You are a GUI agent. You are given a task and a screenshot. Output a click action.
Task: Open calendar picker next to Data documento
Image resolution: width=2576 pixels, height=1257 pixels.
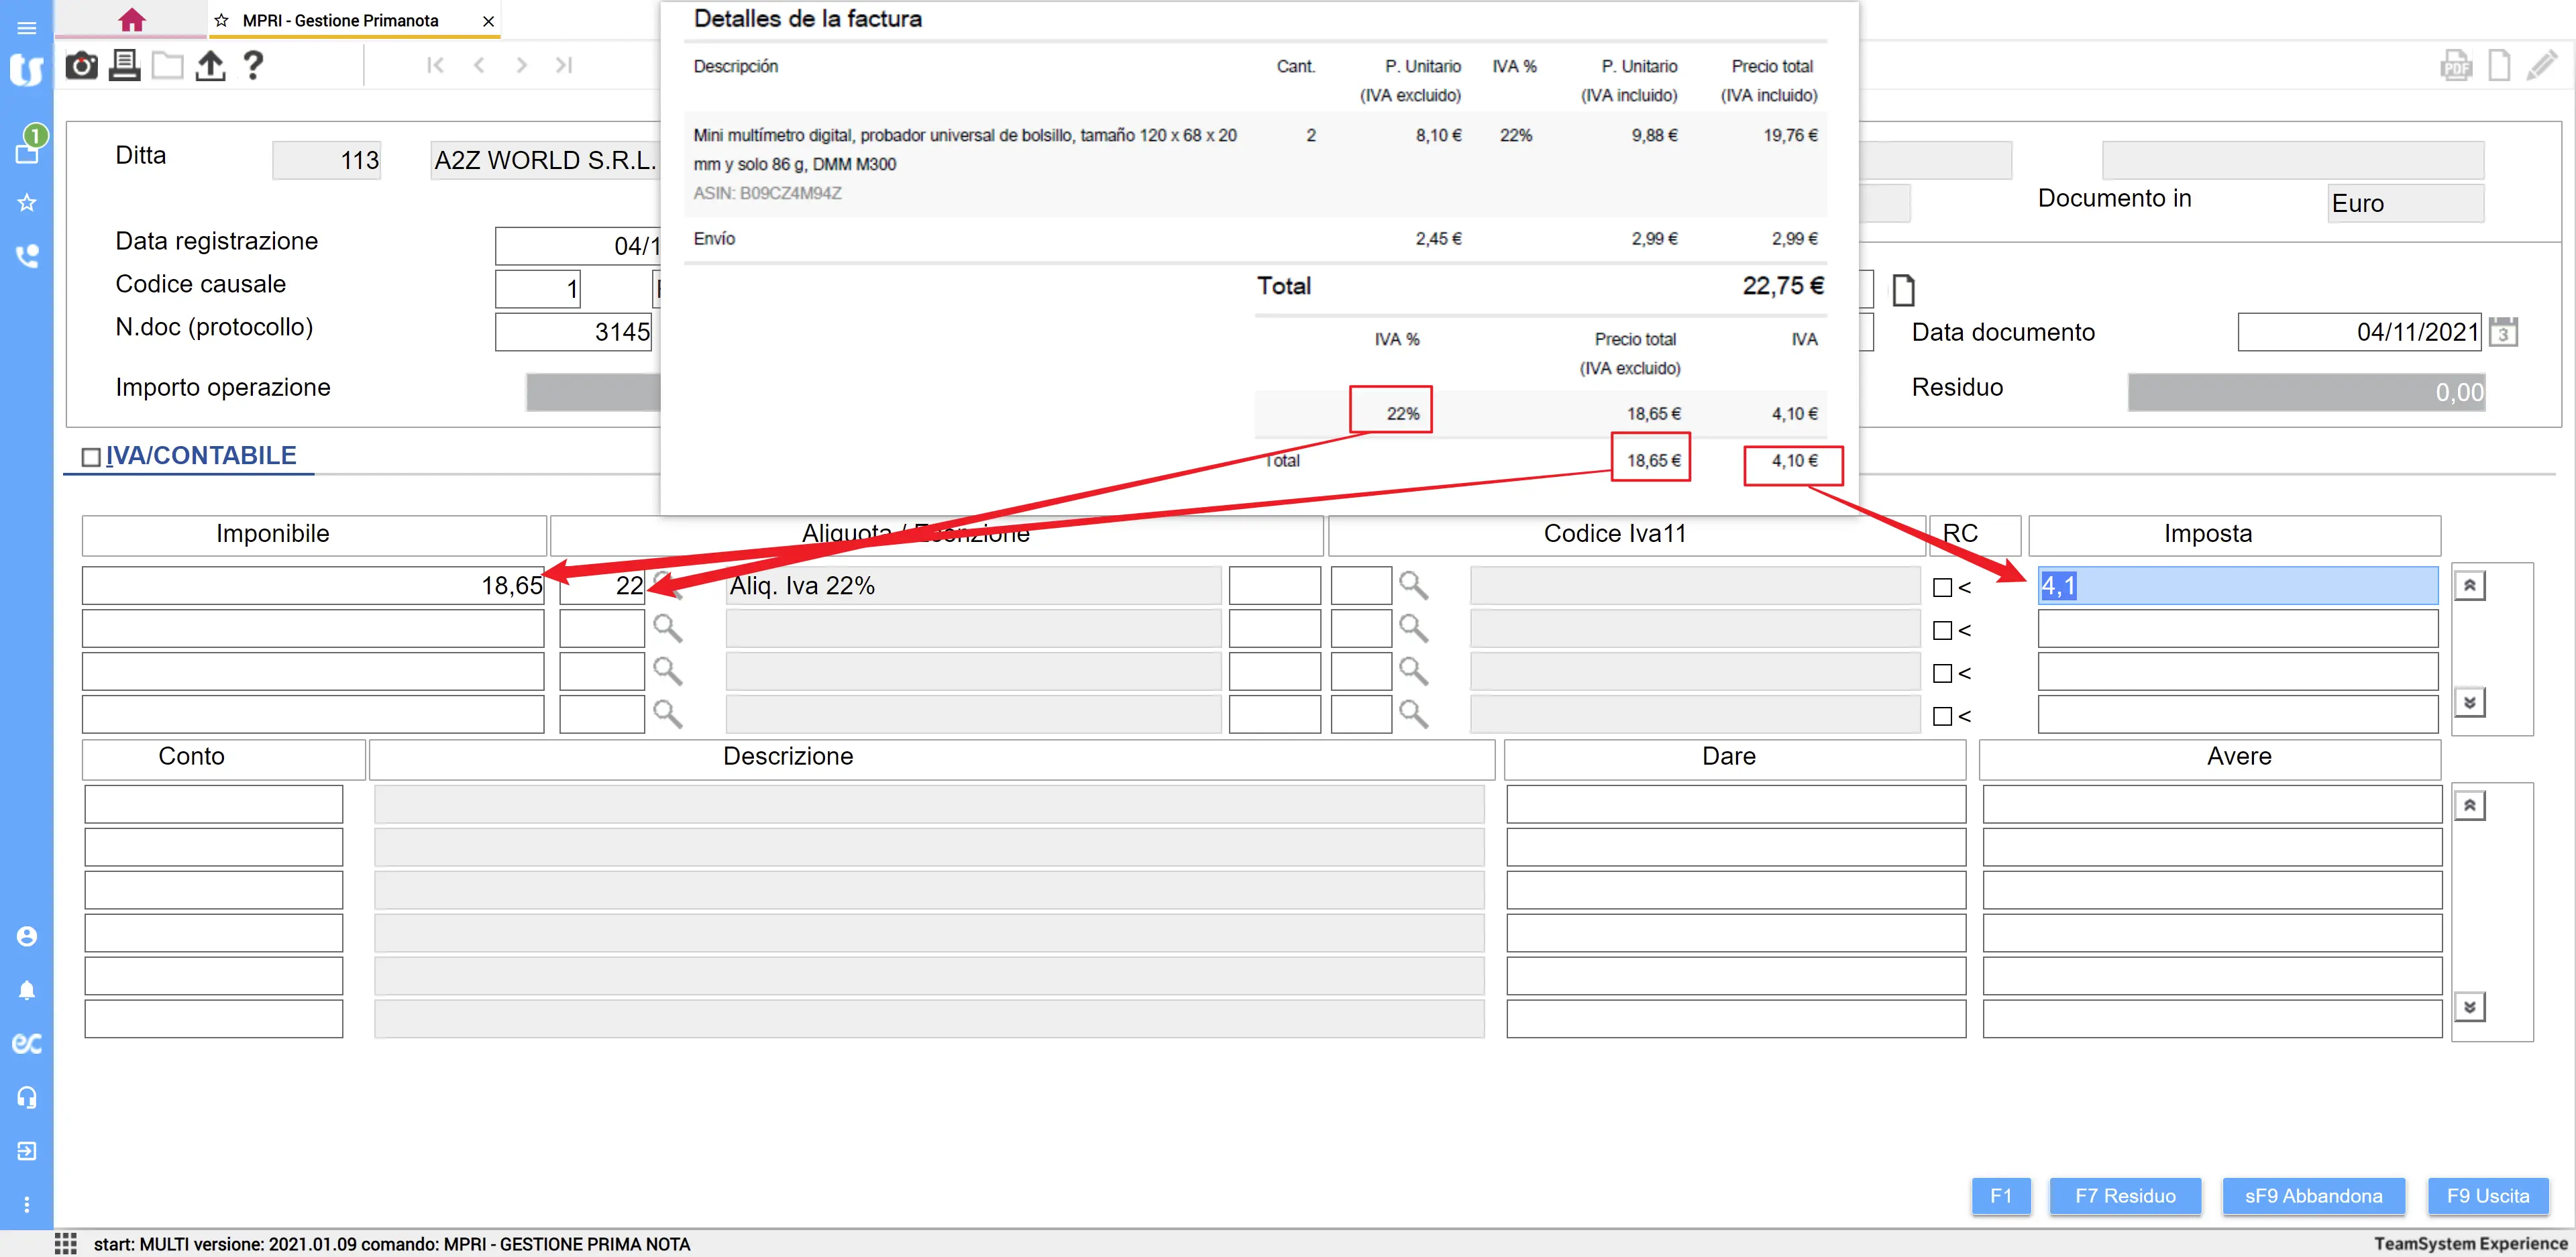click(x=2503, y=332)
